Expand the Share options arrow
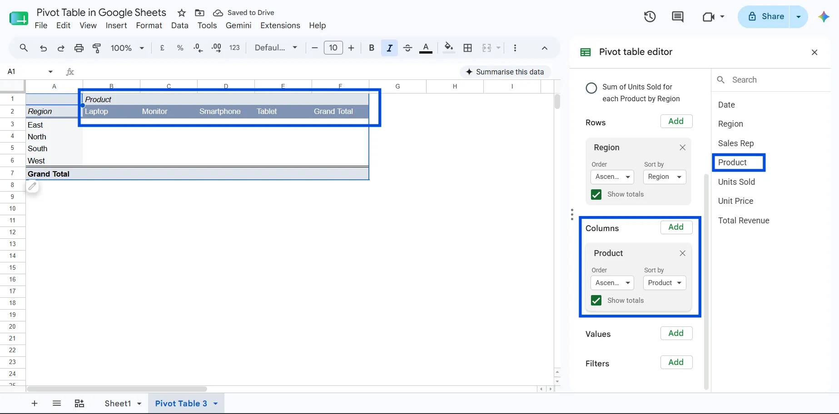 pyautogui.click(x=799, y=17)
